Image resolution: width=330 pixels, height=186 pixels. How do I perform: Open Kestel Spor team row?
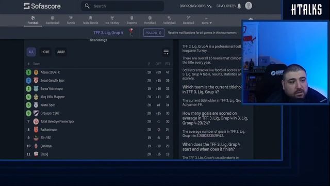coord(98,105)
